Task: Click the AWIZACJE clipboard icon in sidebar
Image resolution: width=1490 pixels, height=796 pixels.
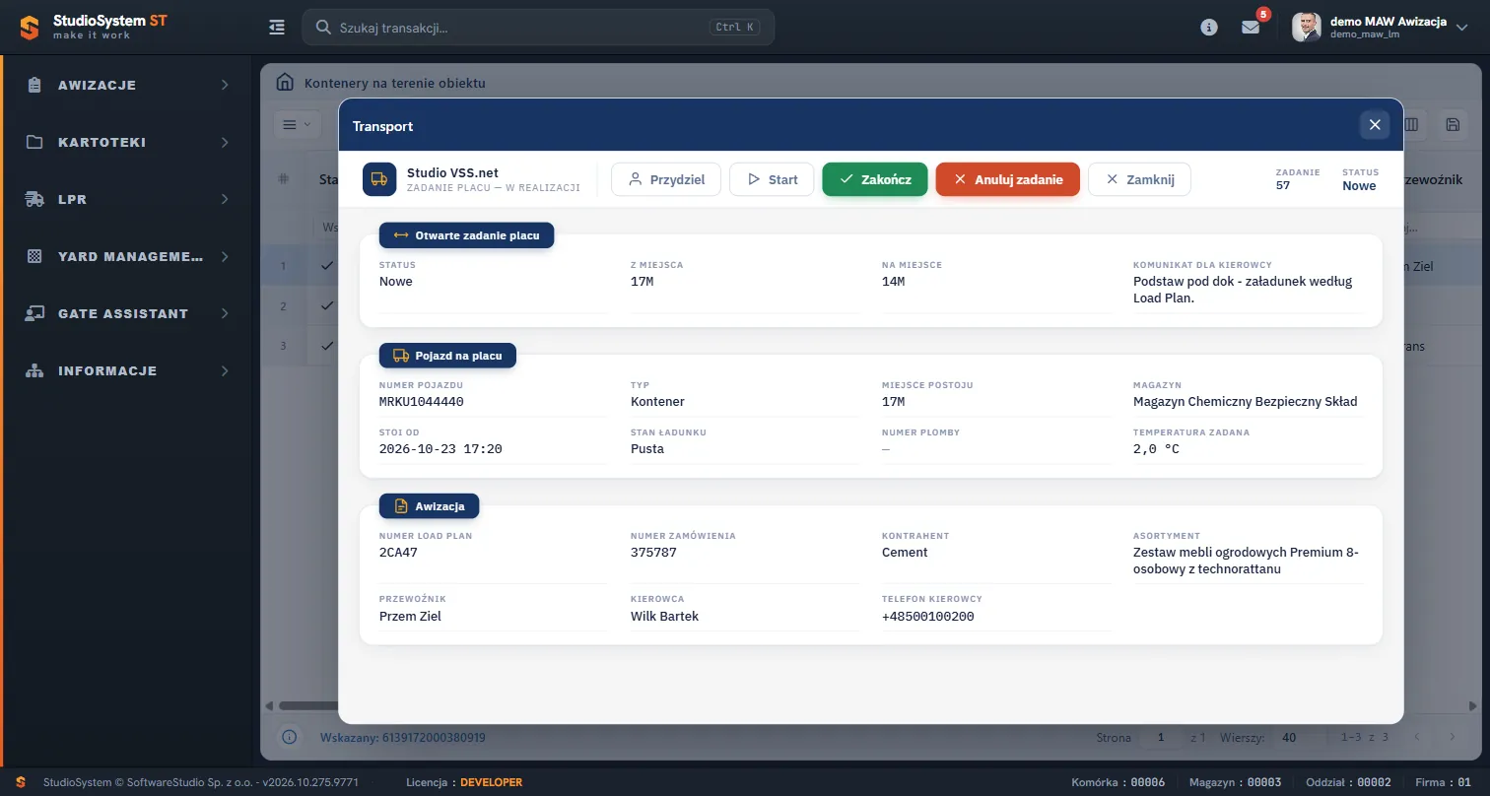Action: [34, 85]
